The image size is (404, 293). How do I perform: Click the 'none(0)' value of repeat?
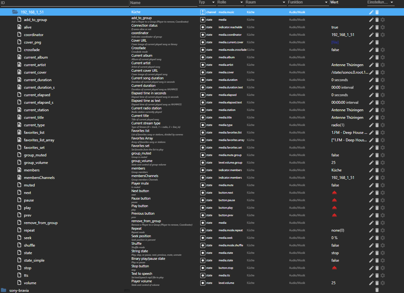point(338,230)
